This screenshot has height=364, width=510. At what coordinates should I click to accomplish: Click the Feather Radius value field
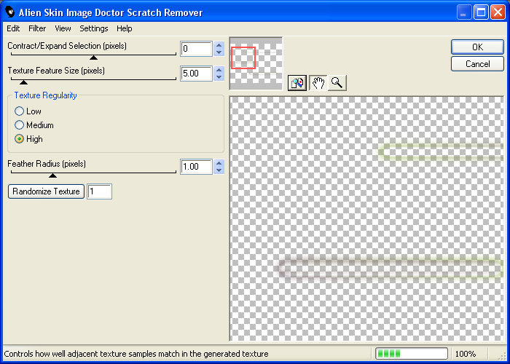[x=197, y=167]
